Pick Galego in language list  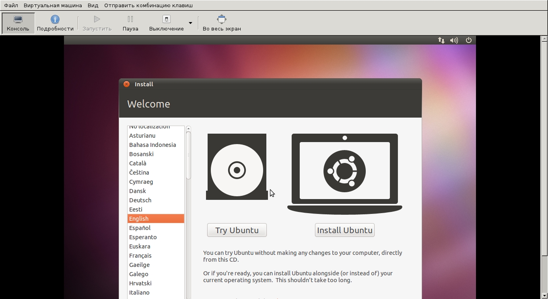tap(156, 274)
